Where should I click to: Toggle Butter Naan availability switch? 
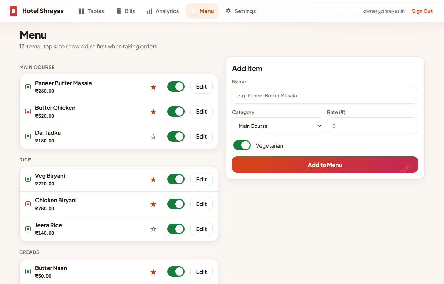176,272
